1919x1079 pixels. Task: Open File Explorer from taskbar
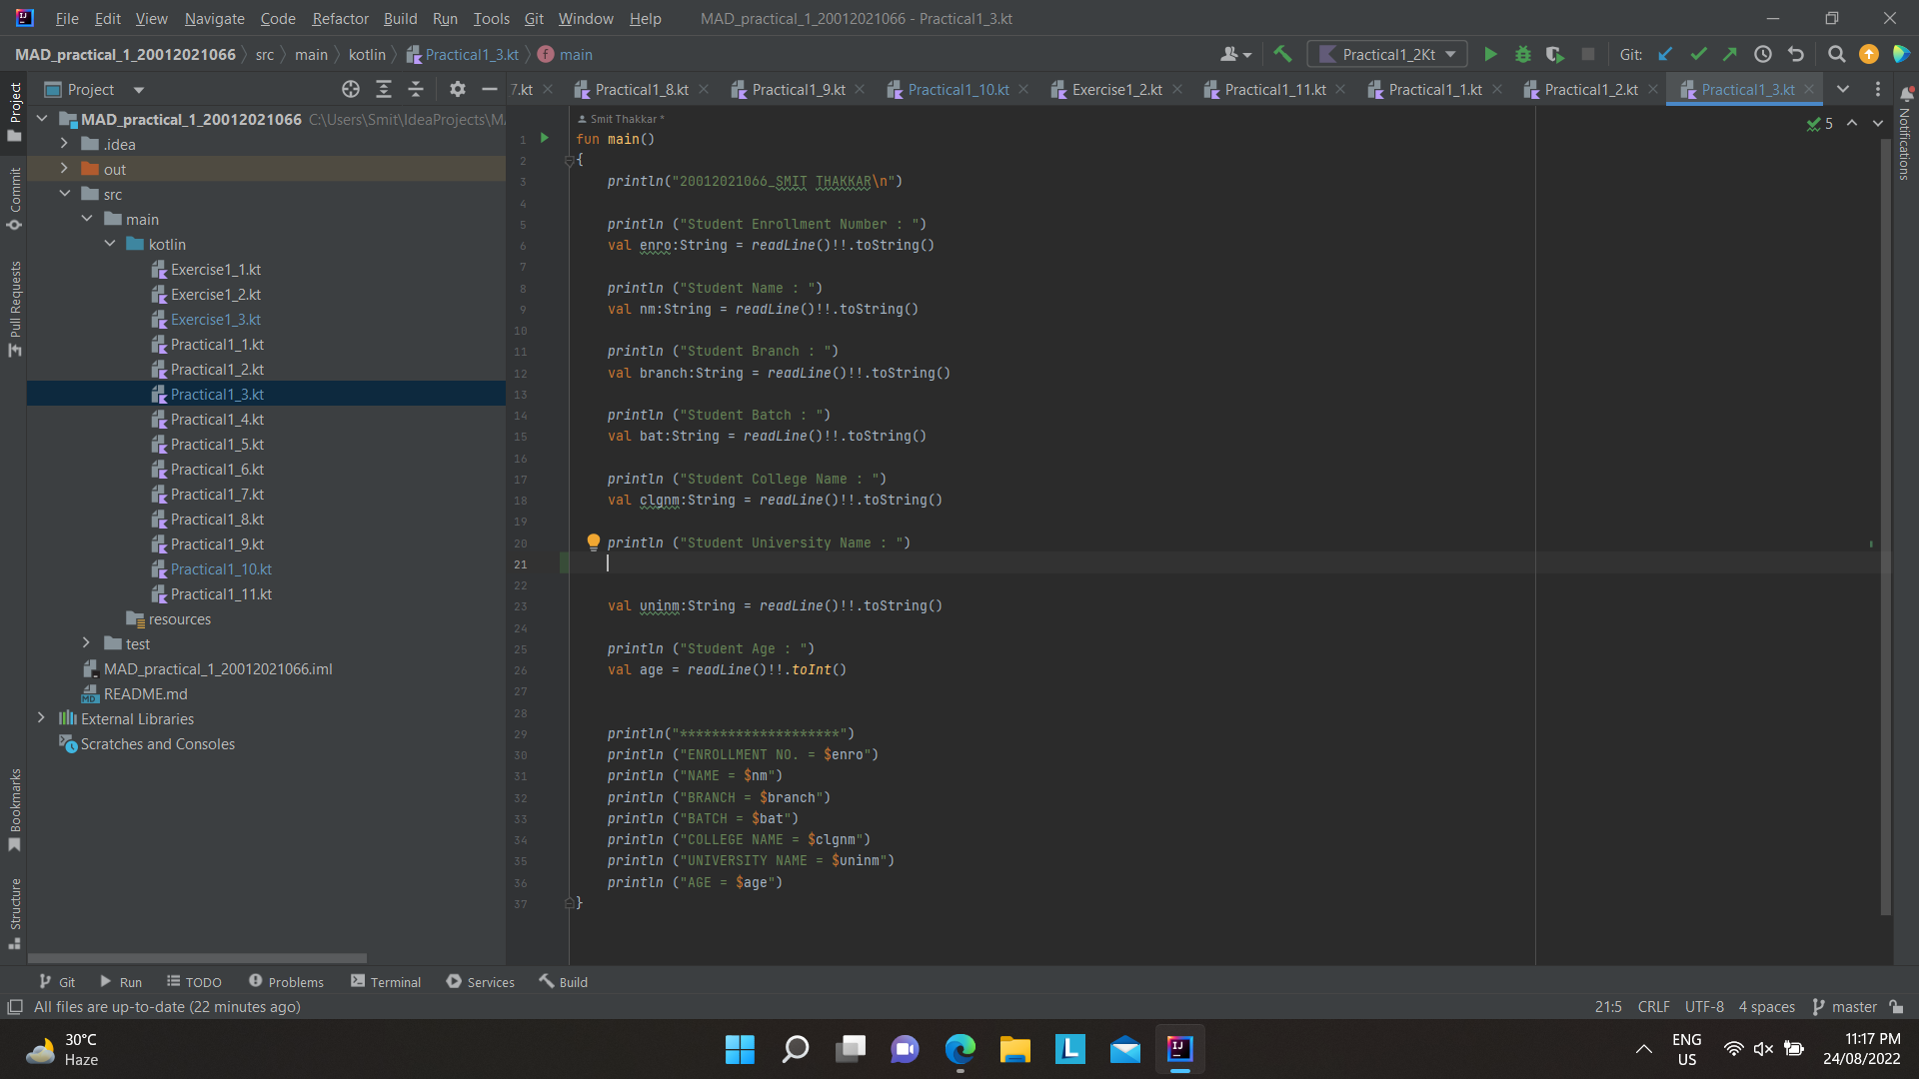[x=1014, y=1049]
